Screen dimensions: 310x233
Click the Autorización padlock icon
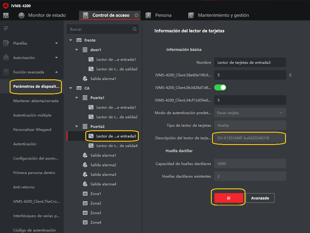(6, 58)
